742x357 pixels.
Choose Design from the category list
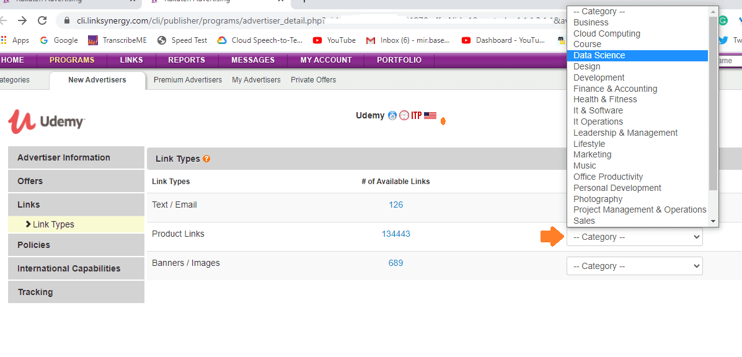pos(637,67)
